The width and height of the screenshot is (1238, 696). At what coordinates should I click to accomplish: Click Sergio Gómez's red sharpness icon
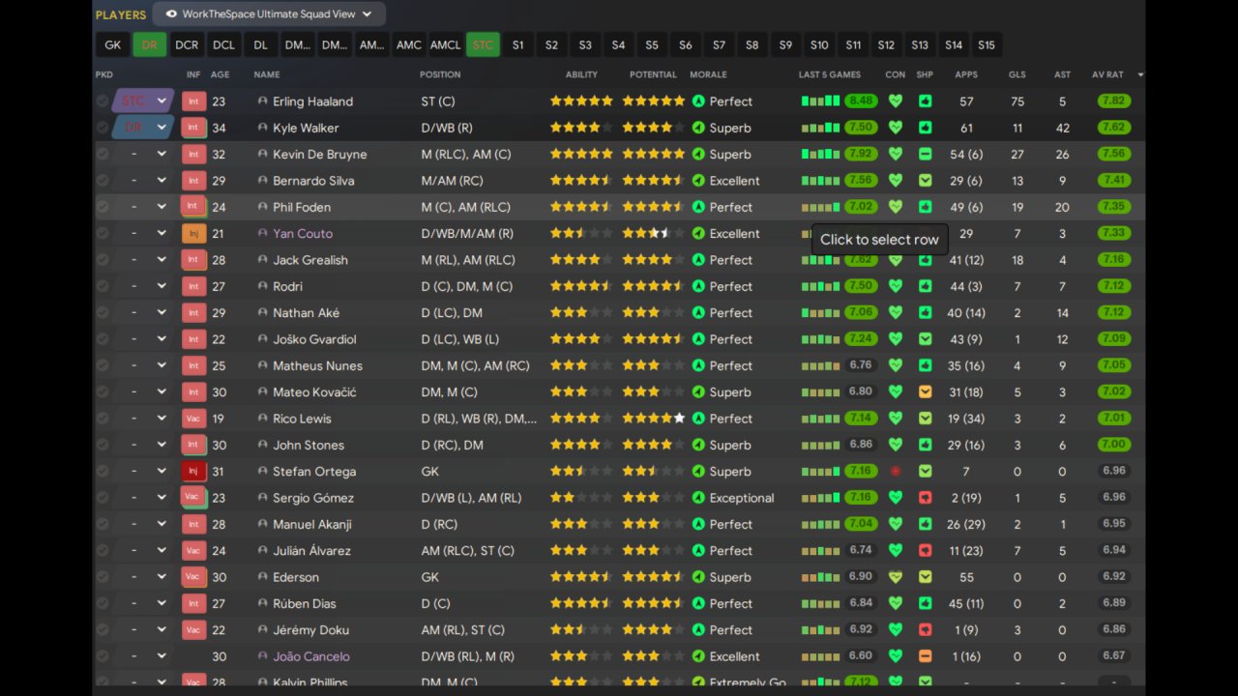point(926,498)
